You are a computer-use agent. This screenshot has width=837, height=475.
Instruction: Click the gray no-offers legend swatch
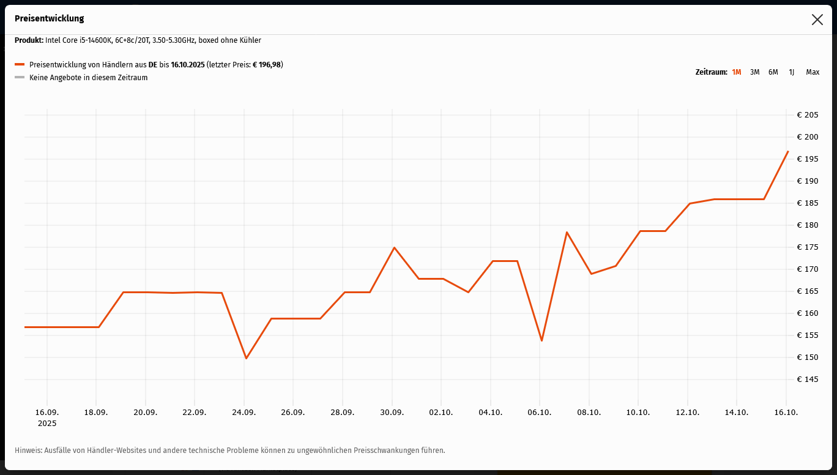(x=20, y=78)
